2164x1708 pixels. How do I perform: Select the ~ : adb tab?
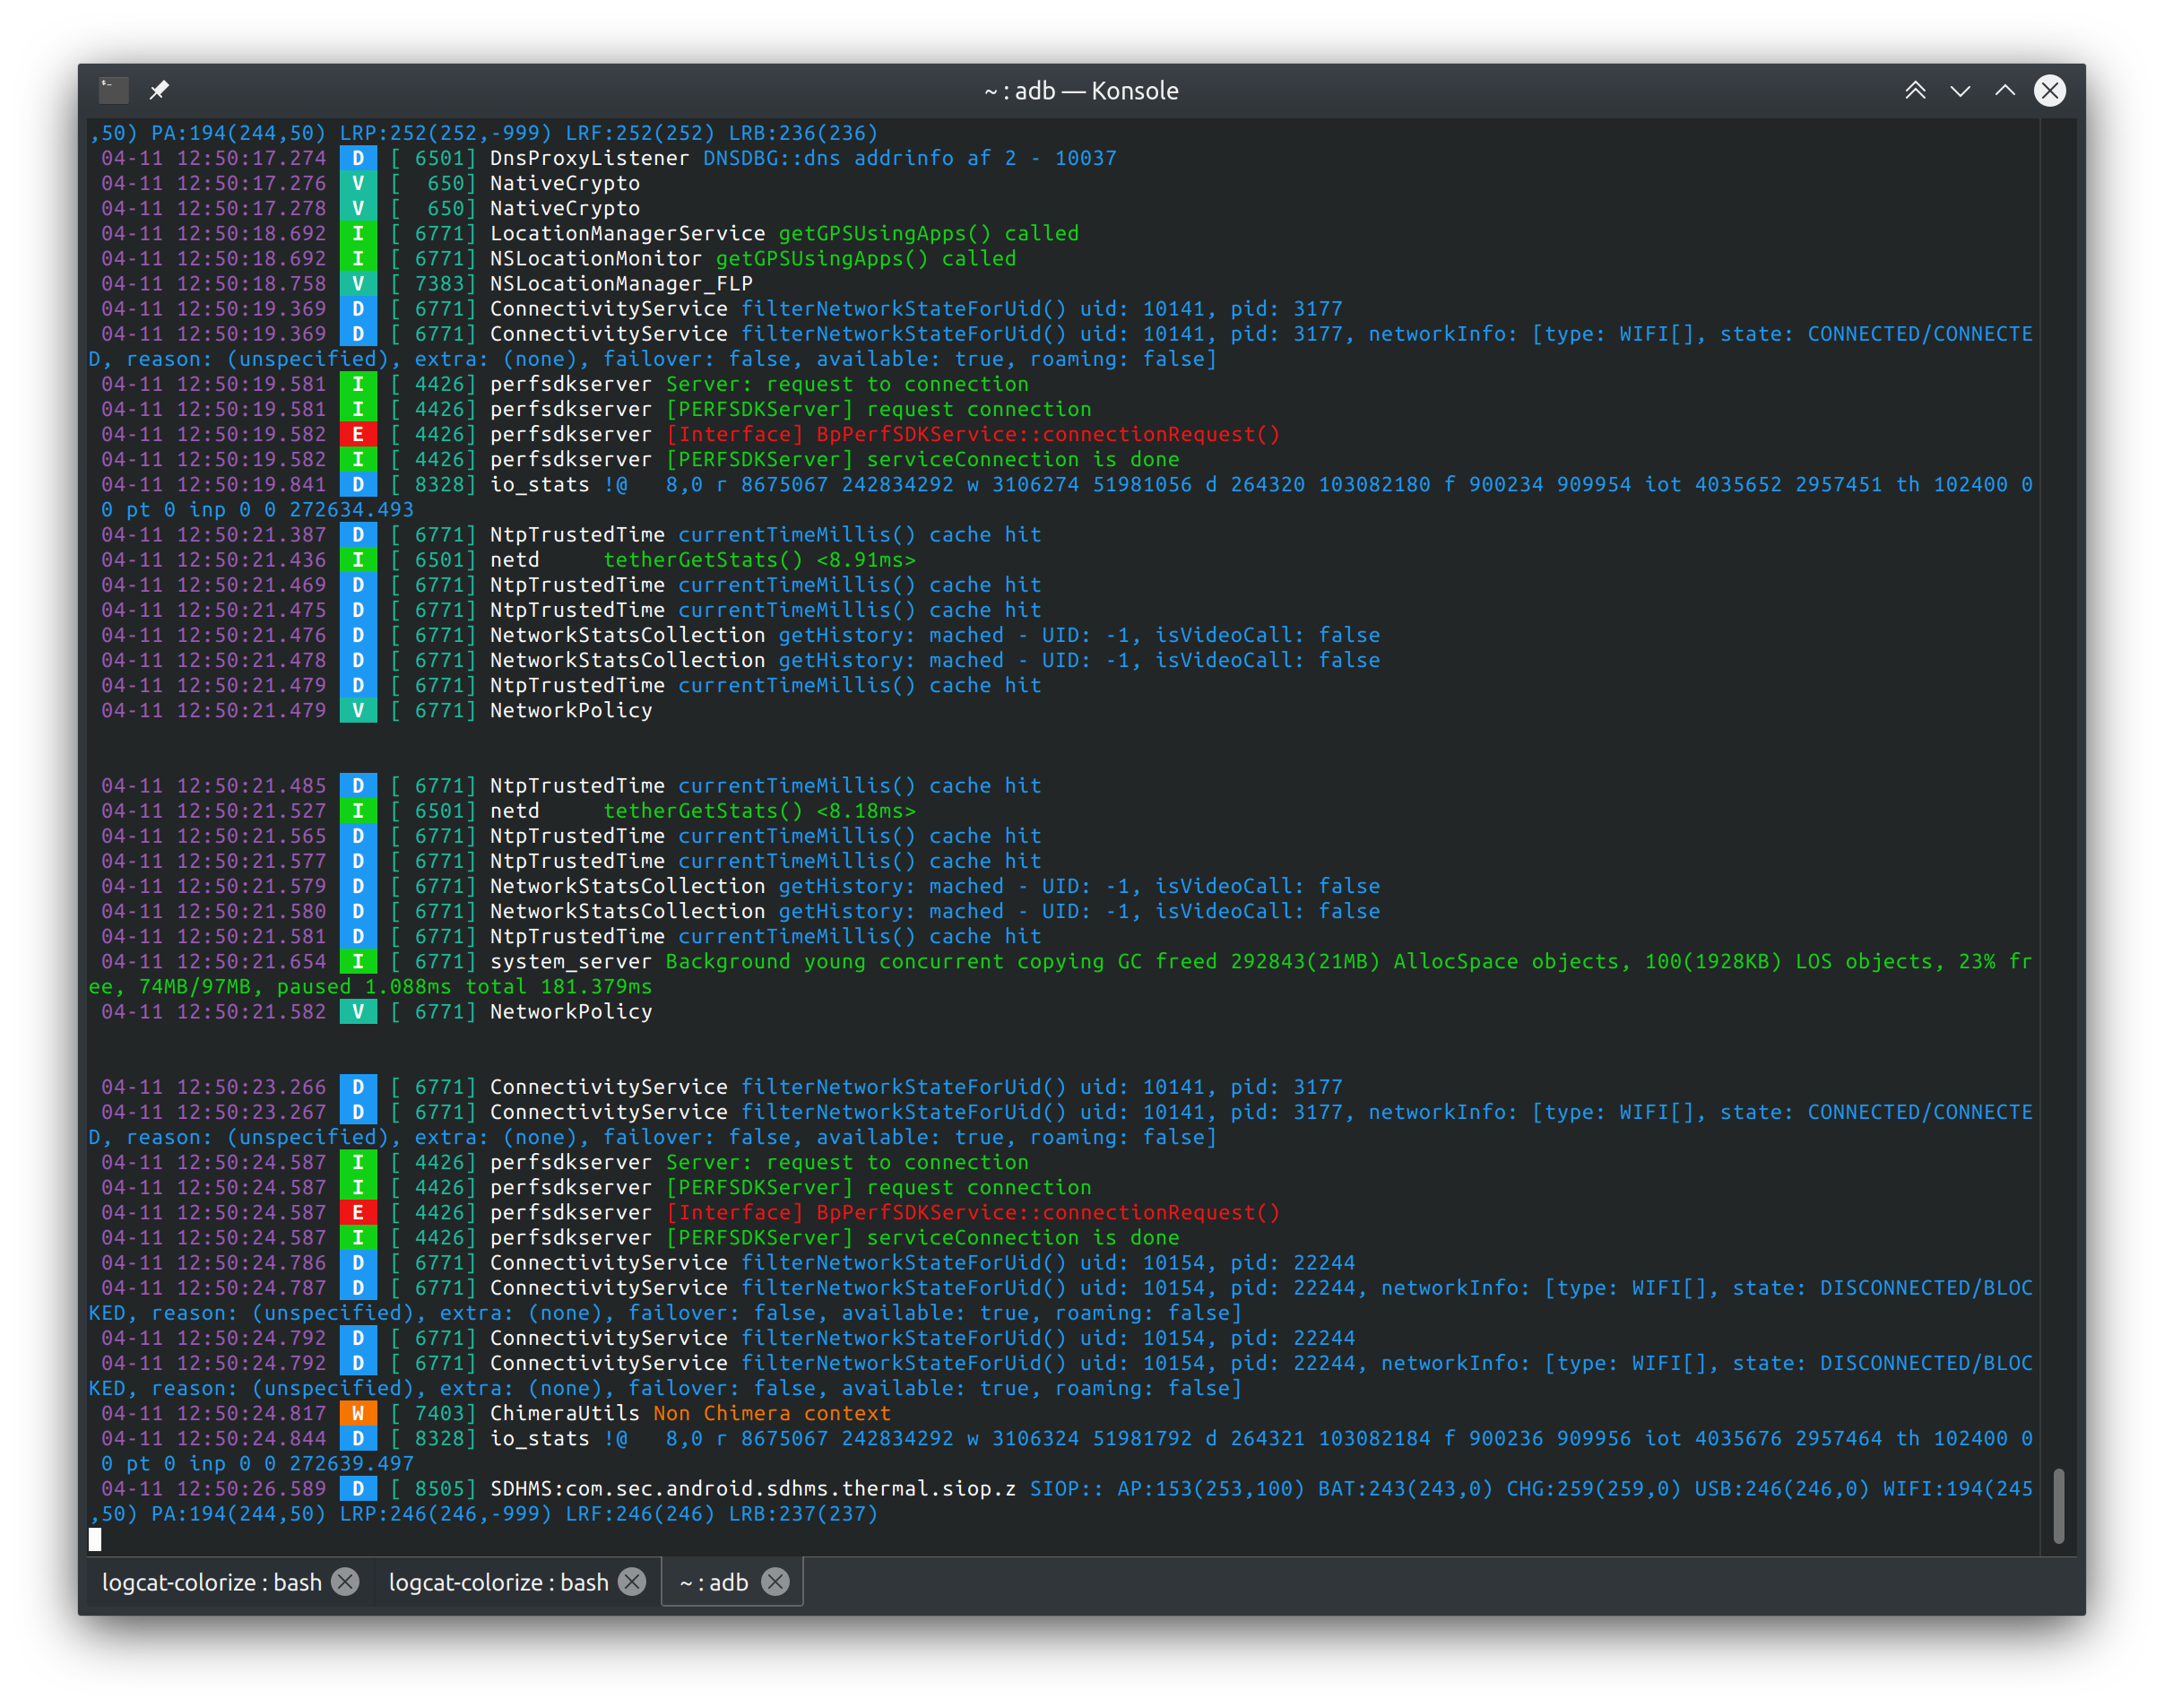point(713,1582)
